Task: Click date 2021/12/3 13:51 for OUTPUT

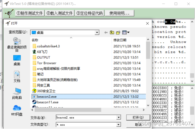Action: click(126, 57)
